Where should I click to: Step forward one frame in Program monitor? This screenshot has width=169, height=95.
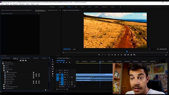tap(118, 55)
